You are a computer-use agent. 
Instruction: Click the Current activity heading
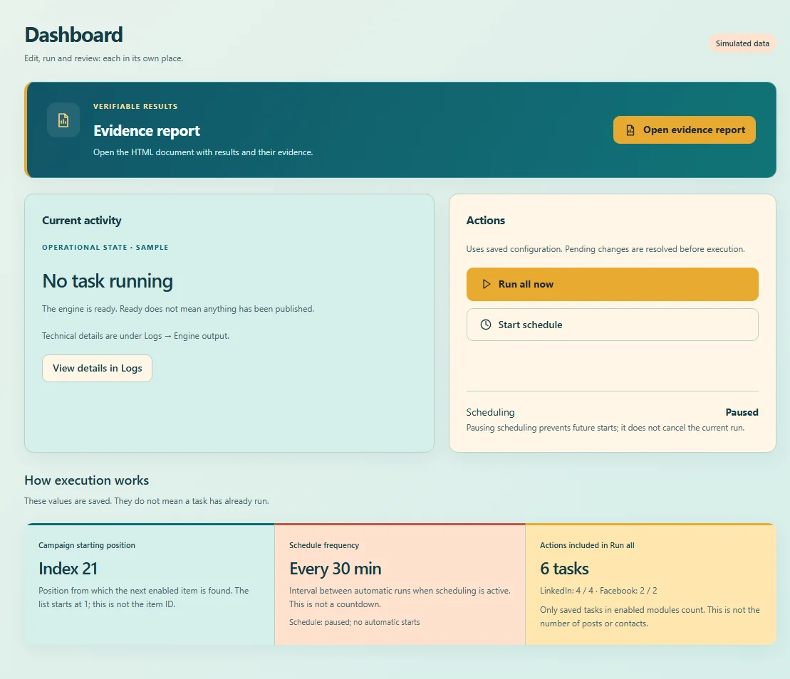tap(82, 221)
